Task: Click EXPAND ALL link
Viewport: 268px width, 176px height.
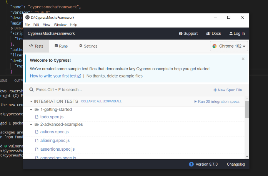Action: pyautogui.click(x=113, y=101)
